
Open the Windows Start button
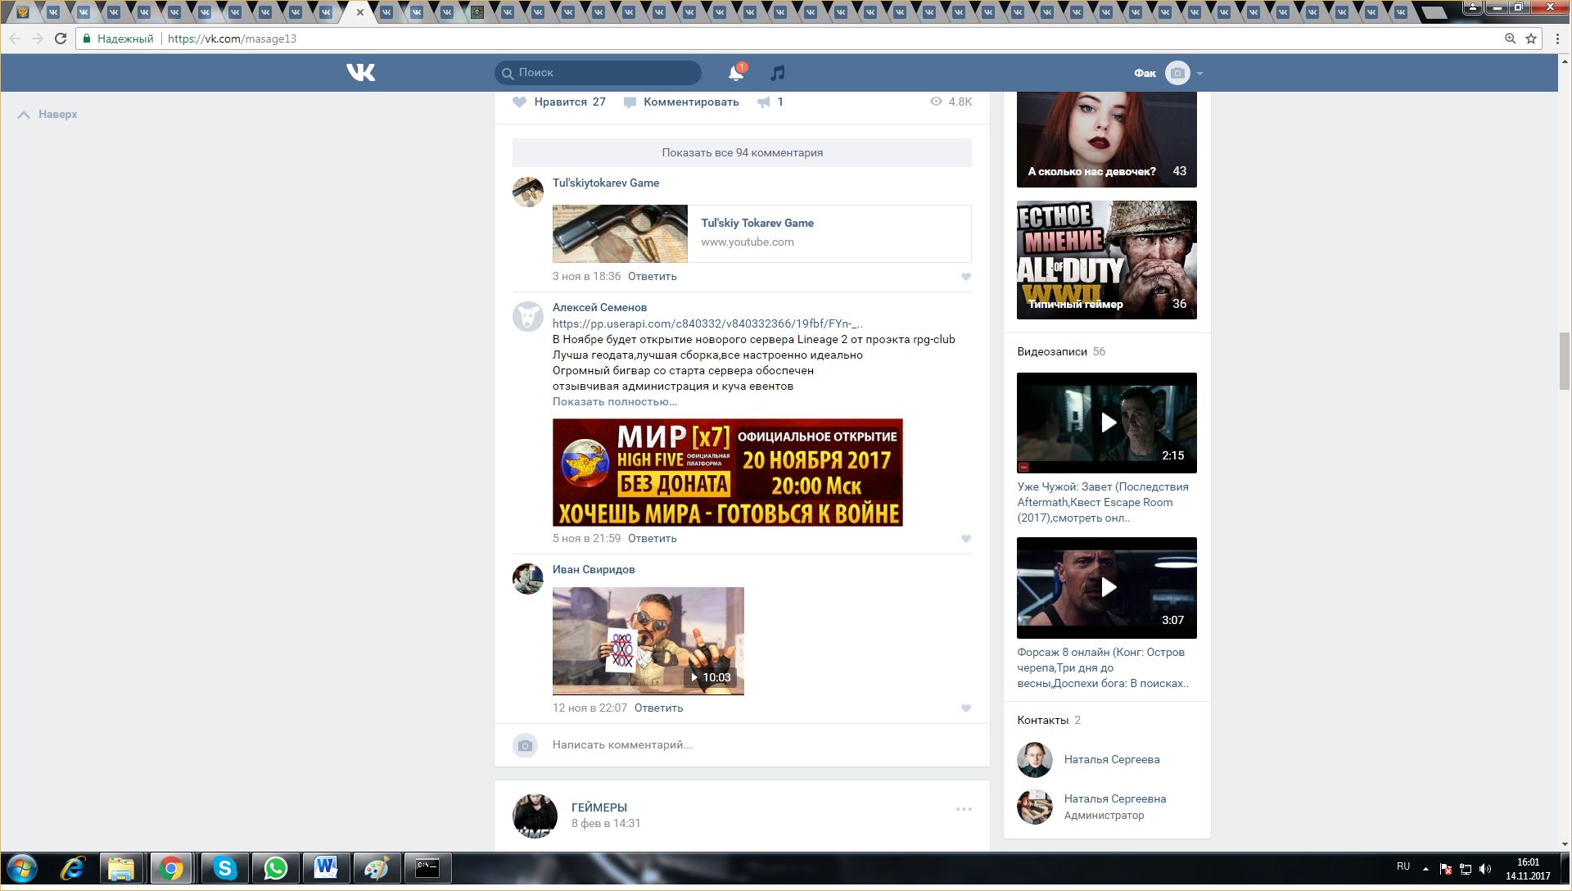pyautogui.click(x=22, y=869)
